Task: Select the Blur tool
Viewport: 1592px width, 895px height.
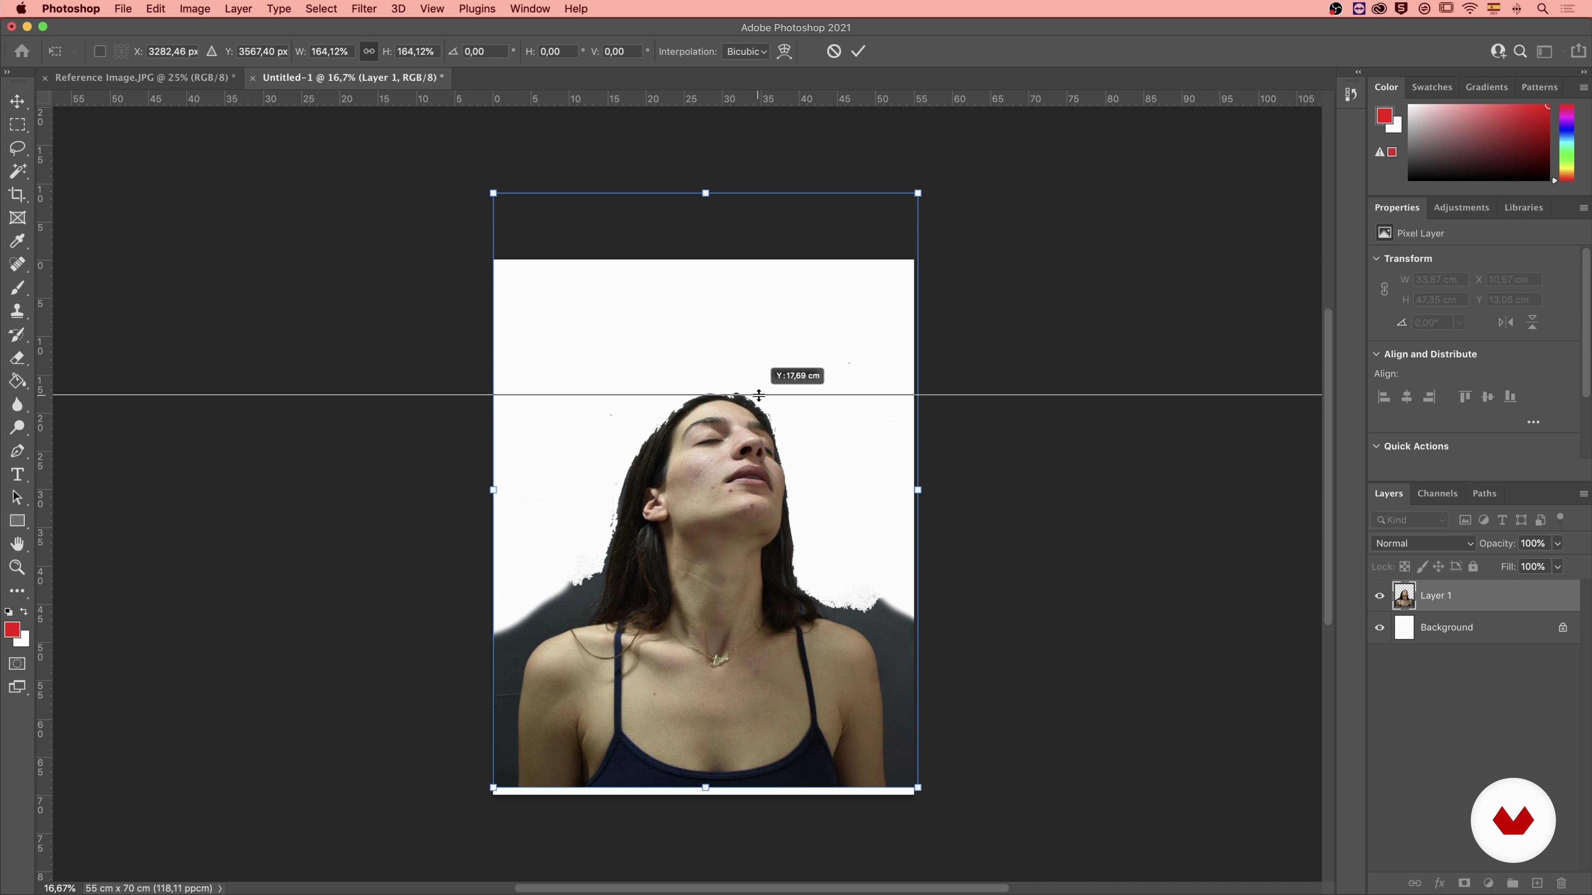Action: [x=17, y=404]
